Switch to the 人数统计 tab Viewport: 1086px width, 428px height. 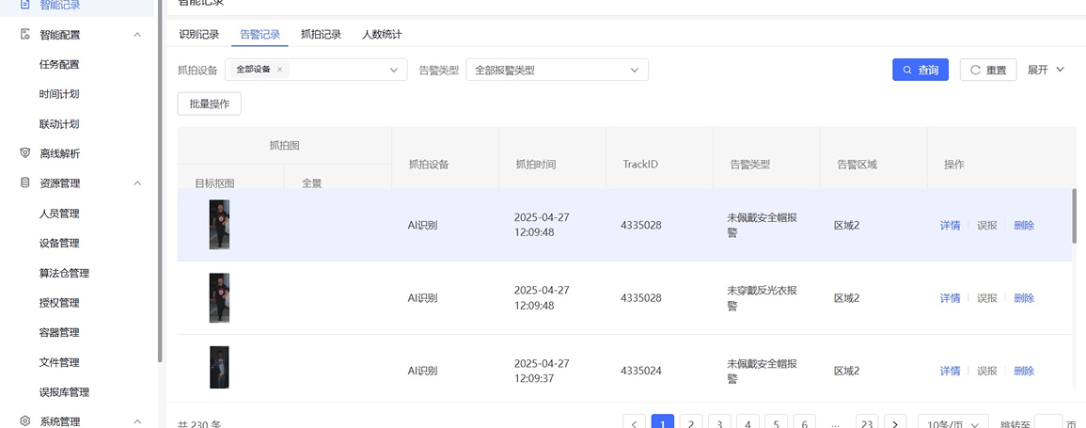tap(382, 35)
